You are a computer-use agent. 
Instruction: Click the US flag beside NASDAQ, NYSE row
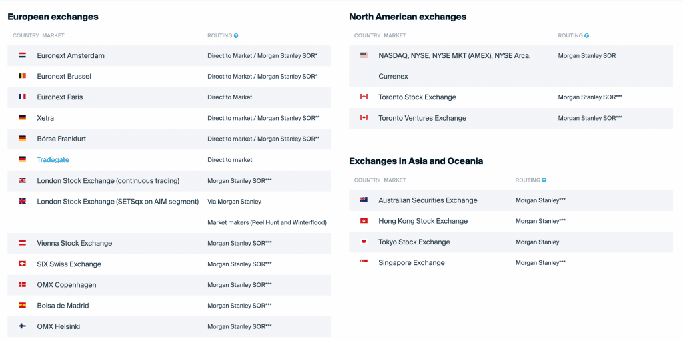point(364,55)
